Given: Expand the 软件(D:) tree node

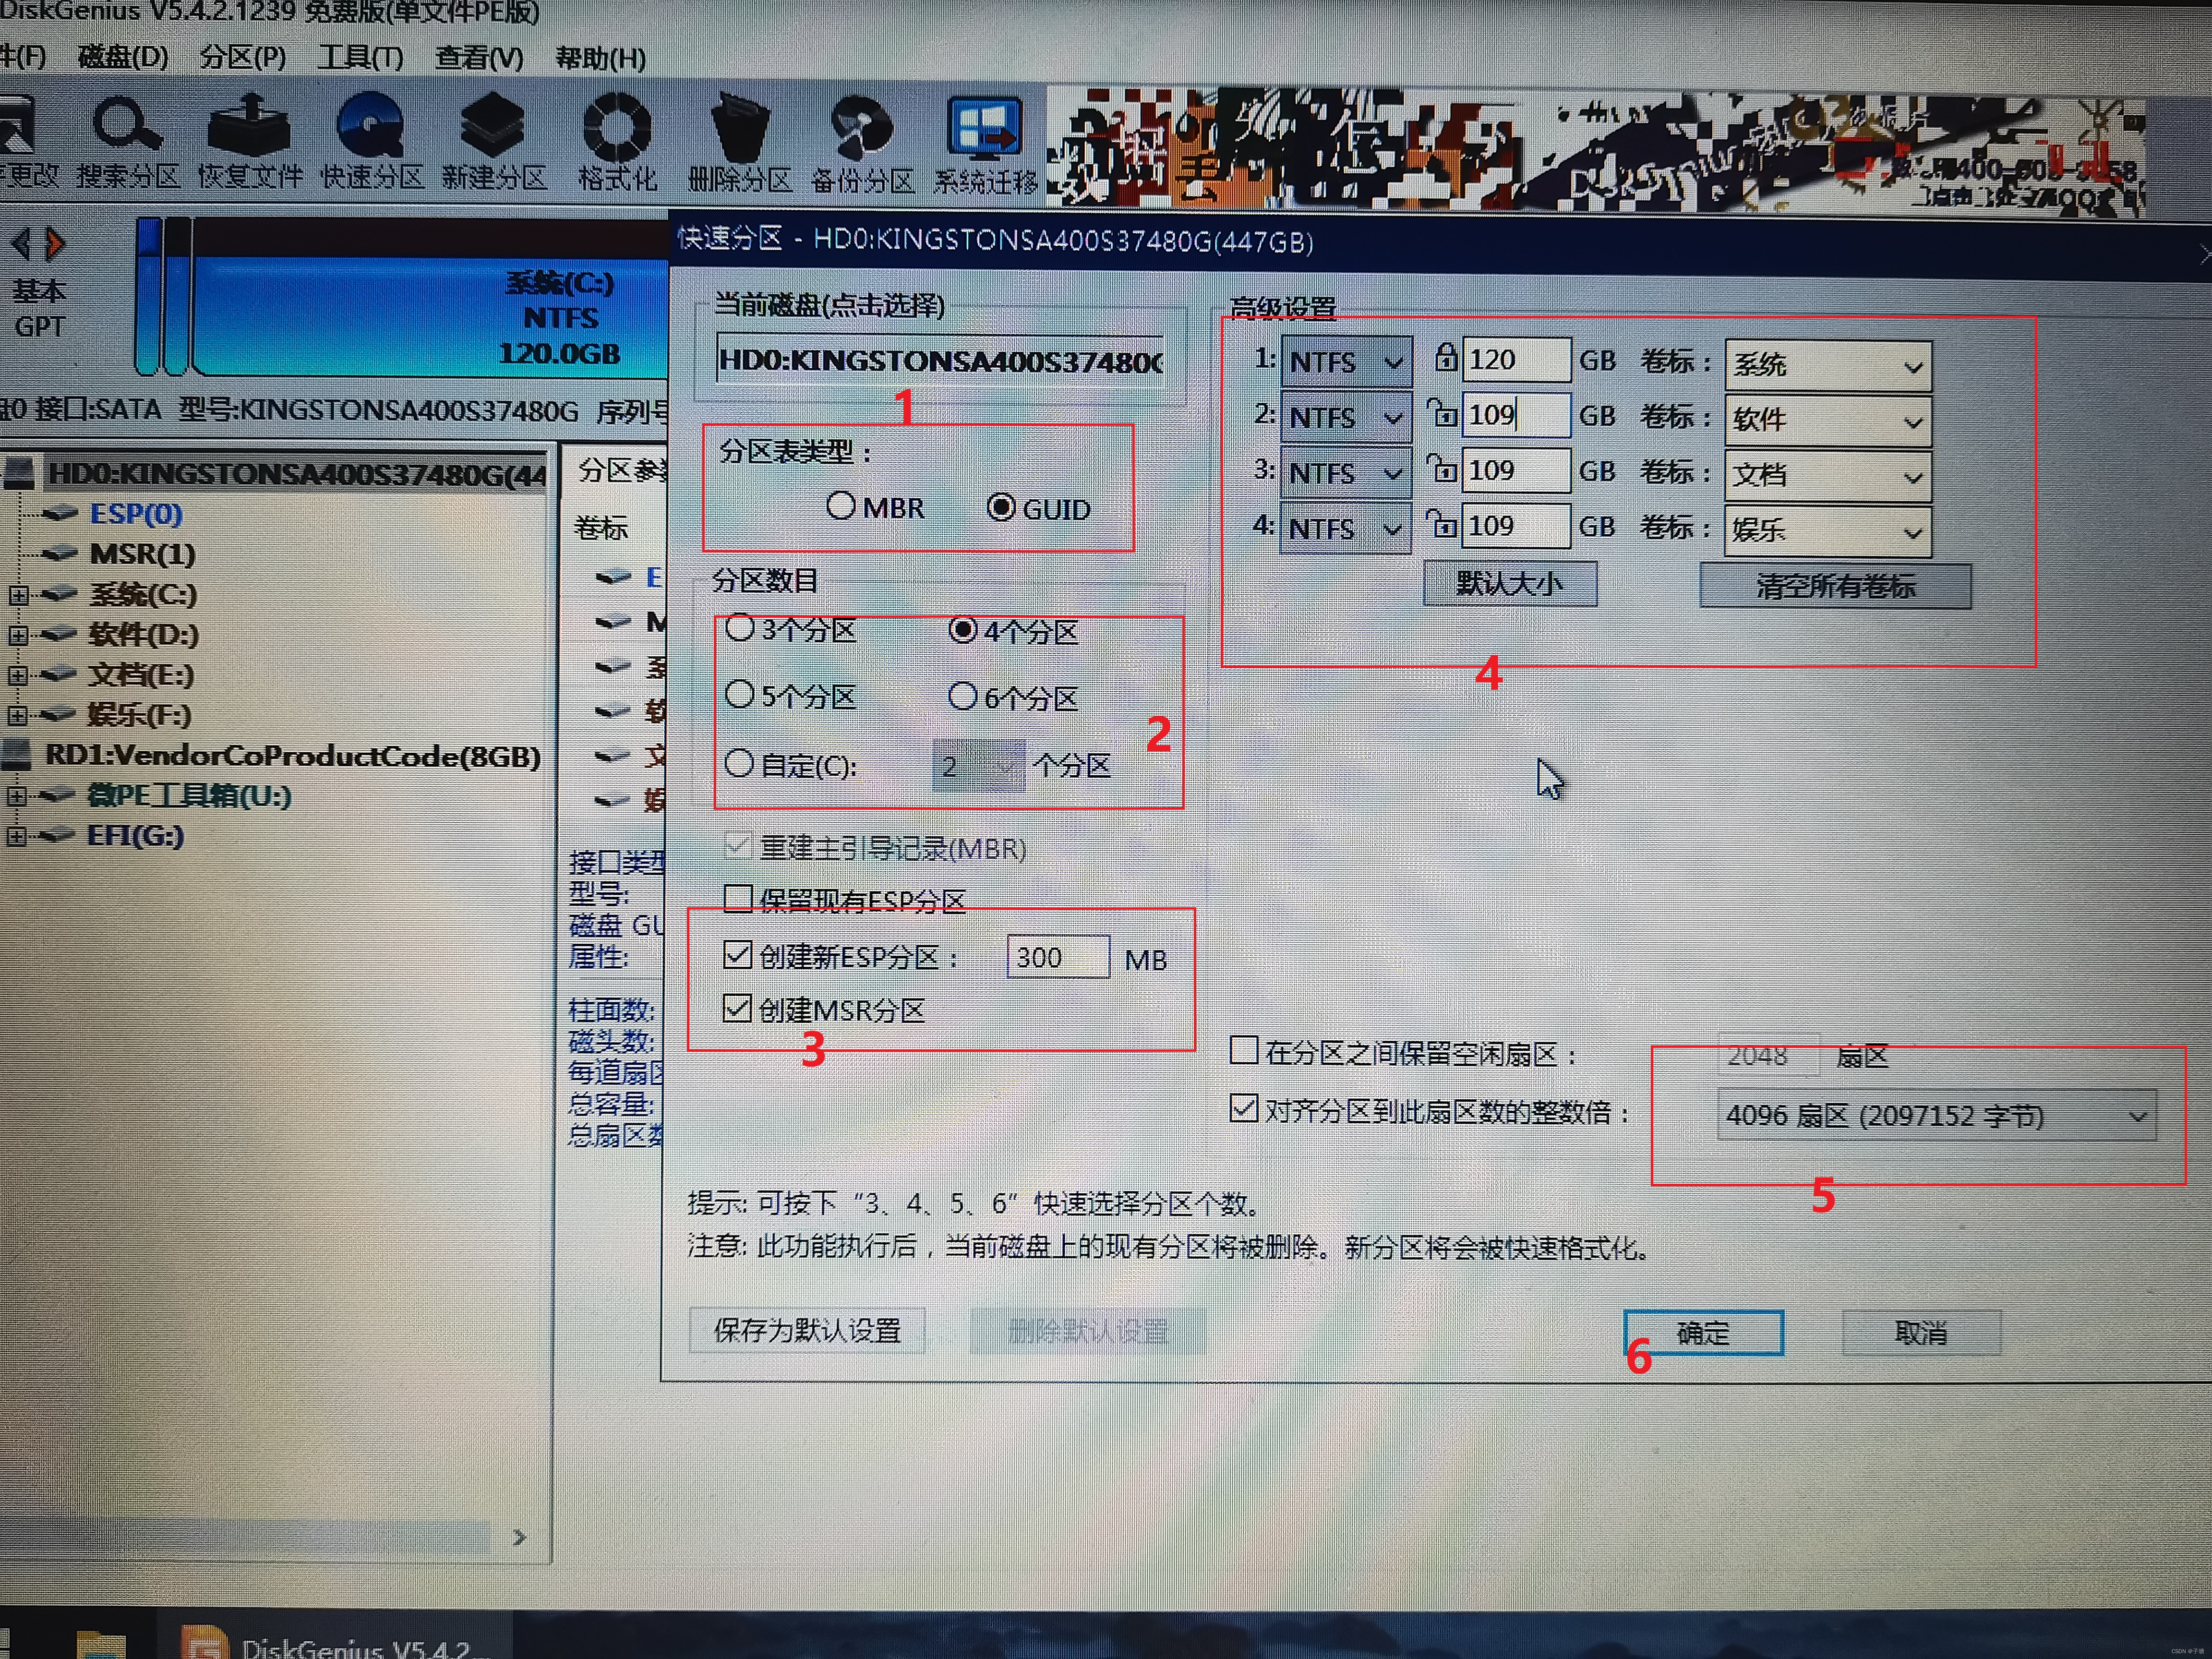Looking at the screenshot, I should tap(18, 636).
